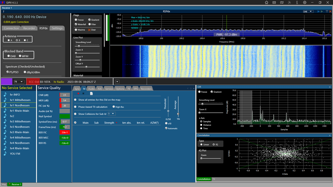Image resolution: width=333 pixels, height=187 pixels.
Task: Open the DAB dropdown at top right
Action: 308,11
